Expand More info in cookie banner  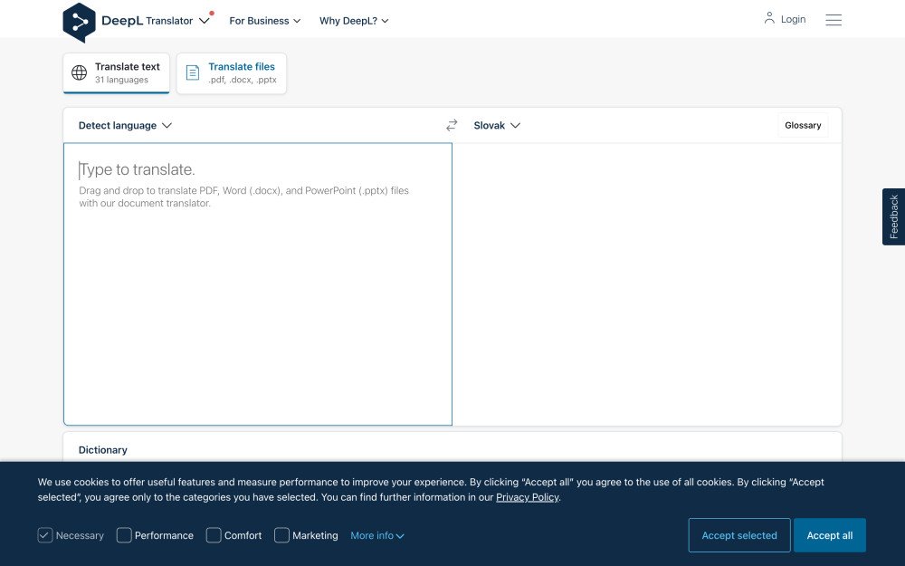pos(376,536)
